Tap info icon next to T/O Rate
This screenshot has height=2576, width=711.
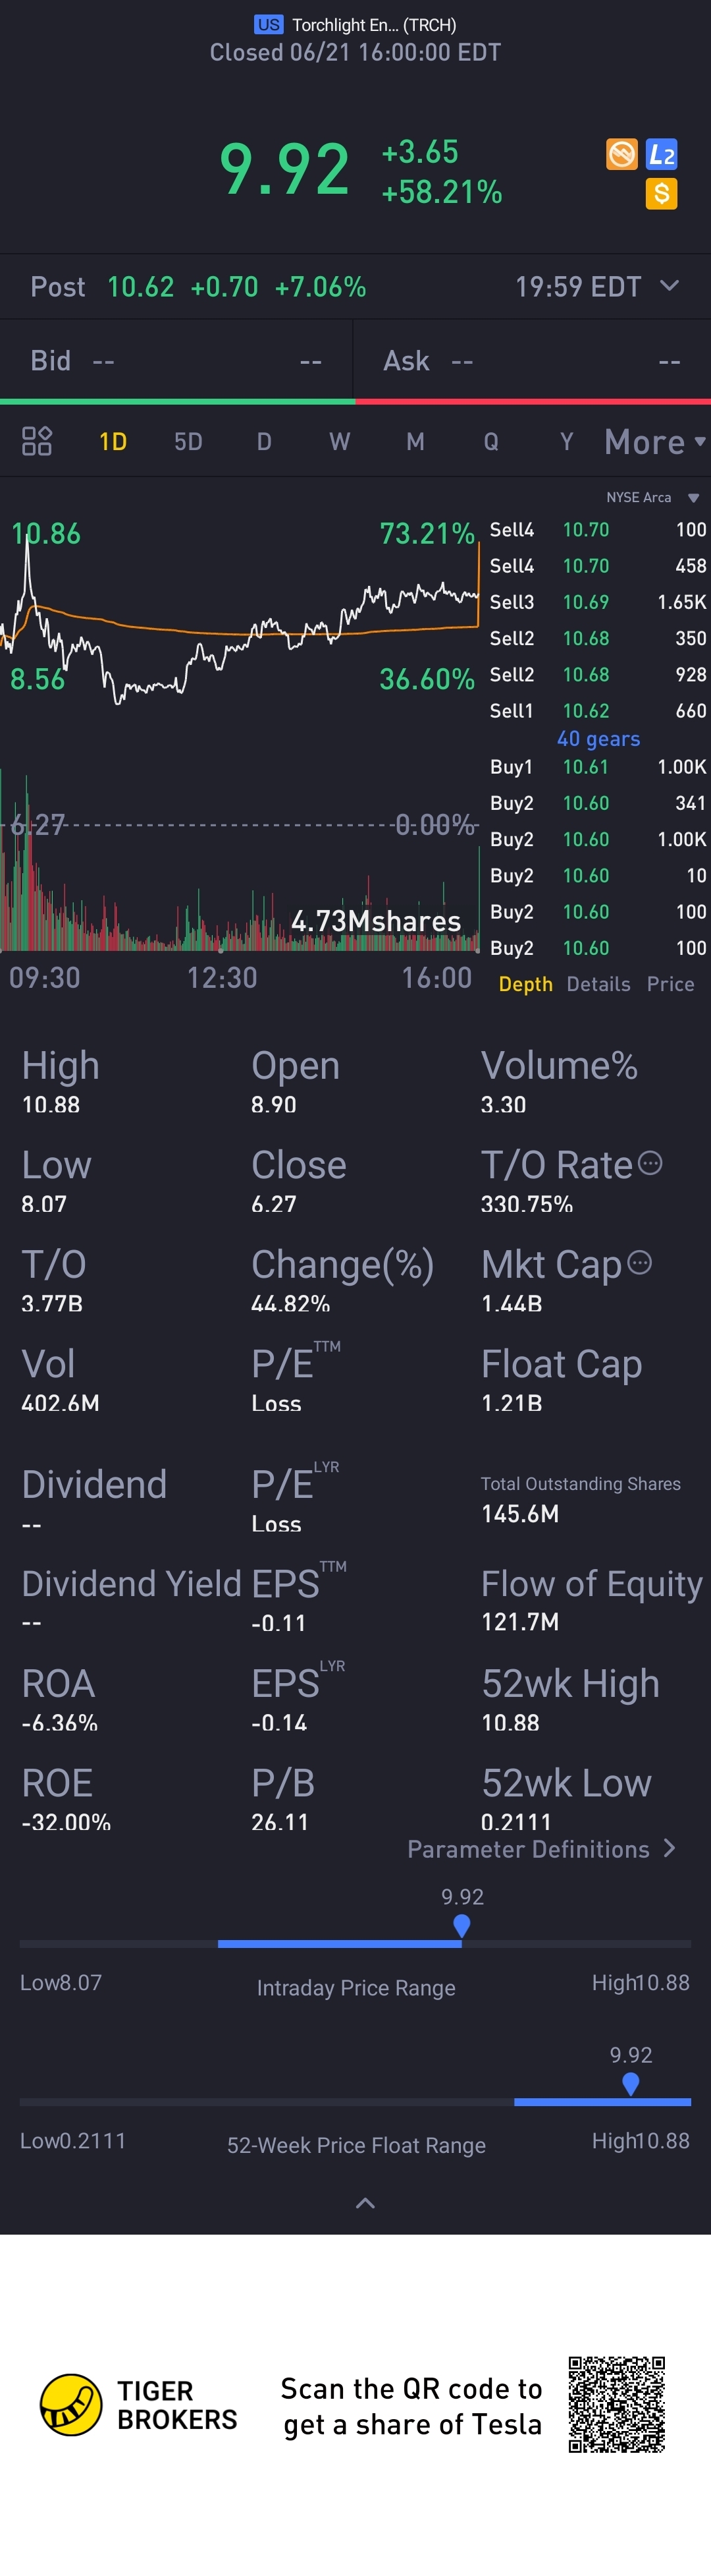[650, 1163]
